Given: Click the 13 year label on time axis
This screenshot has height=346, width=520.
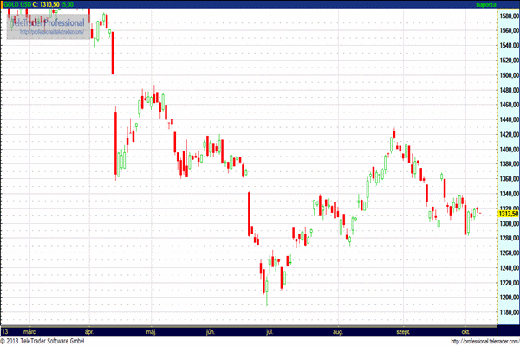Looking at the screenshot, I should pyautogui.click(x=5, y=331).
